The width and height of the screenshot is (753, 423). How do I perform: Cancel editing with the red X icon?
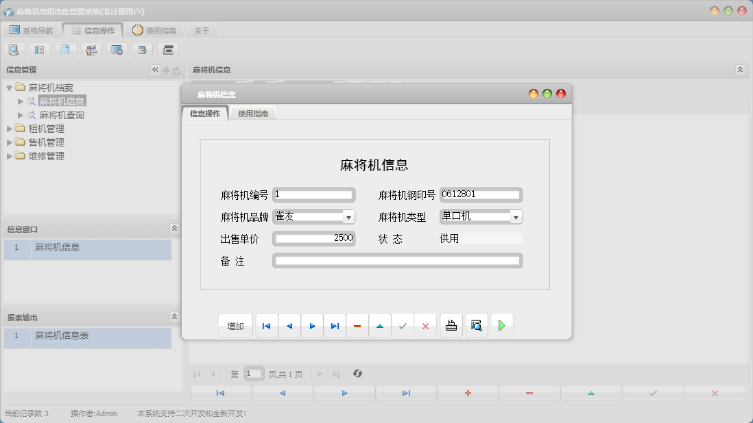pos(425,325)
